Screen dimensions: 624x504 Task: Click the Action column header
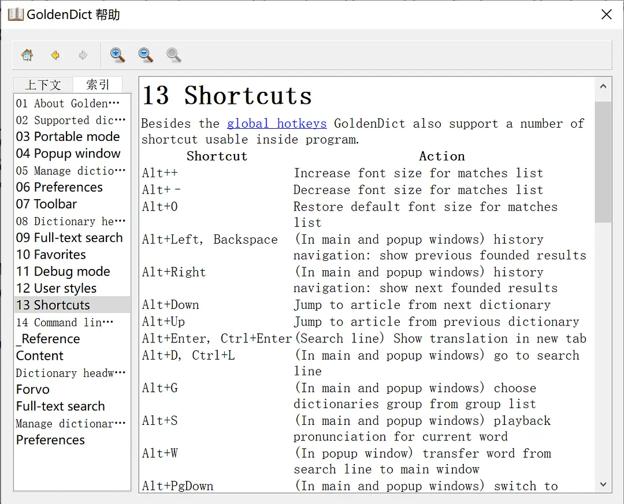(x=442, y=156)
